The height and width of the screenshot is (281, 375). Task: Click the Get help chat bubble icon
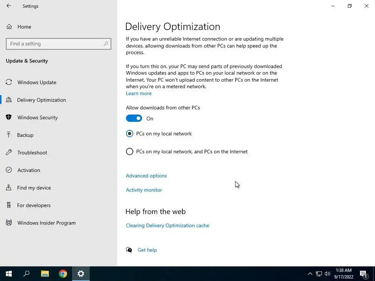click(x=129, y=250)
